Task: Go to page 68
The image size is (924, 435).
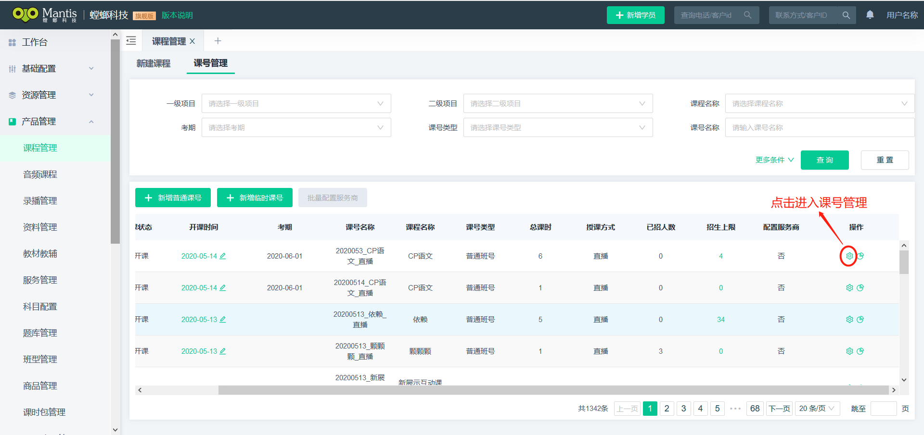Action: 755,409
